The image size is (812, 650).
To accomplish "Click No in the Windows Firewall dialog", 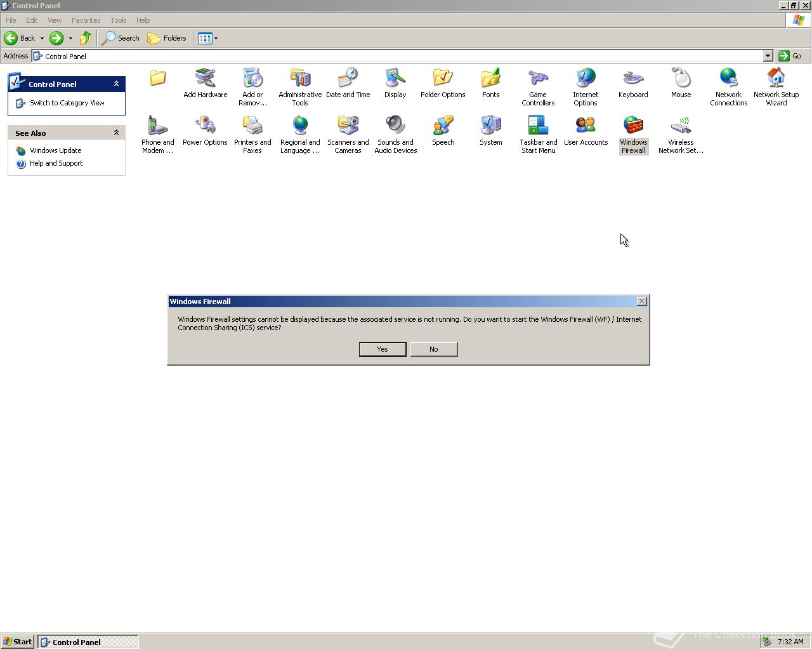I will (434, 349).
